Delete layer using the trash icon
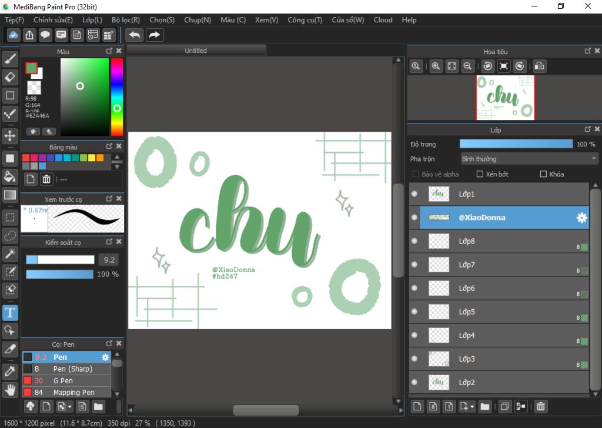Viewport: 602px width, 428px height. coord(541,406)
